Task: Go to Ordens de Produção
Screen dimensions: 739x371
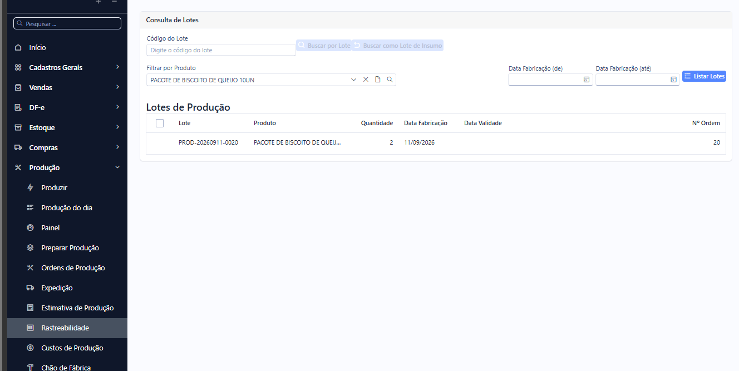Action: click(67, 268)
